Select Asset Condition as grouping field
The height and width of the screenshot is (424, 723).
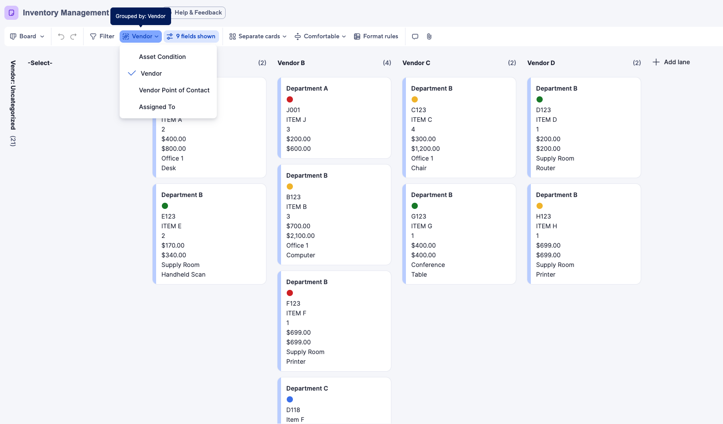tap(162, 57)
